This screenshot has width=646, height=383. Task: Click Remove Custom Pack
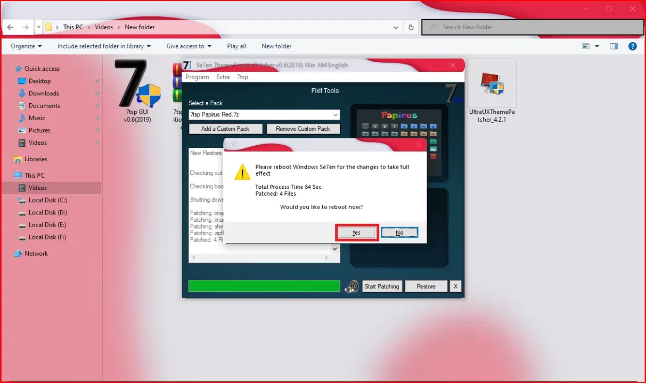tap(303, 129)
